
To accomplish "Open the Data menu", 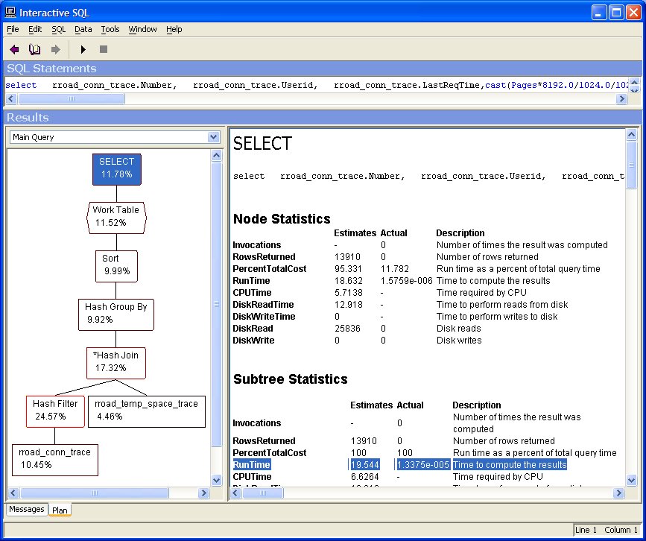I will point(83,30).
